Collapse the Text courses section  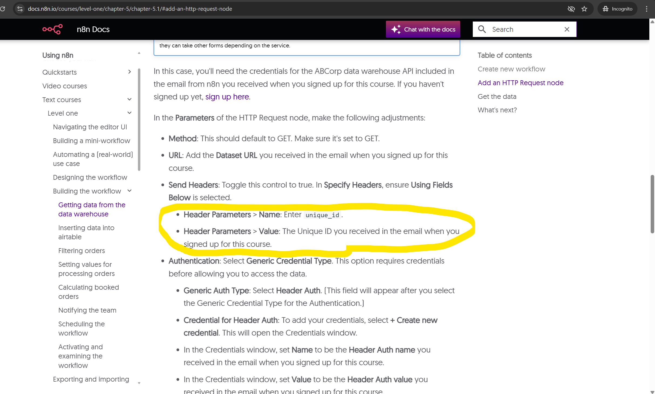click(x=130, y=99)
